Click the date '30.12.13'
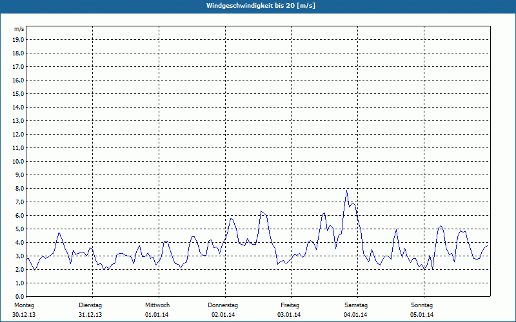Image resolution: width=516 pixels, height=322 pixels. click(x=24, y=315)
